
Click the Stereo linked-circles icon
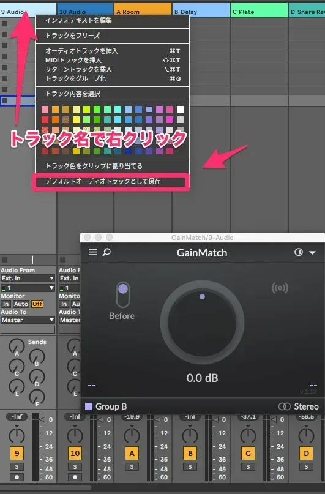pyautogui.click(x=285, y=406)
